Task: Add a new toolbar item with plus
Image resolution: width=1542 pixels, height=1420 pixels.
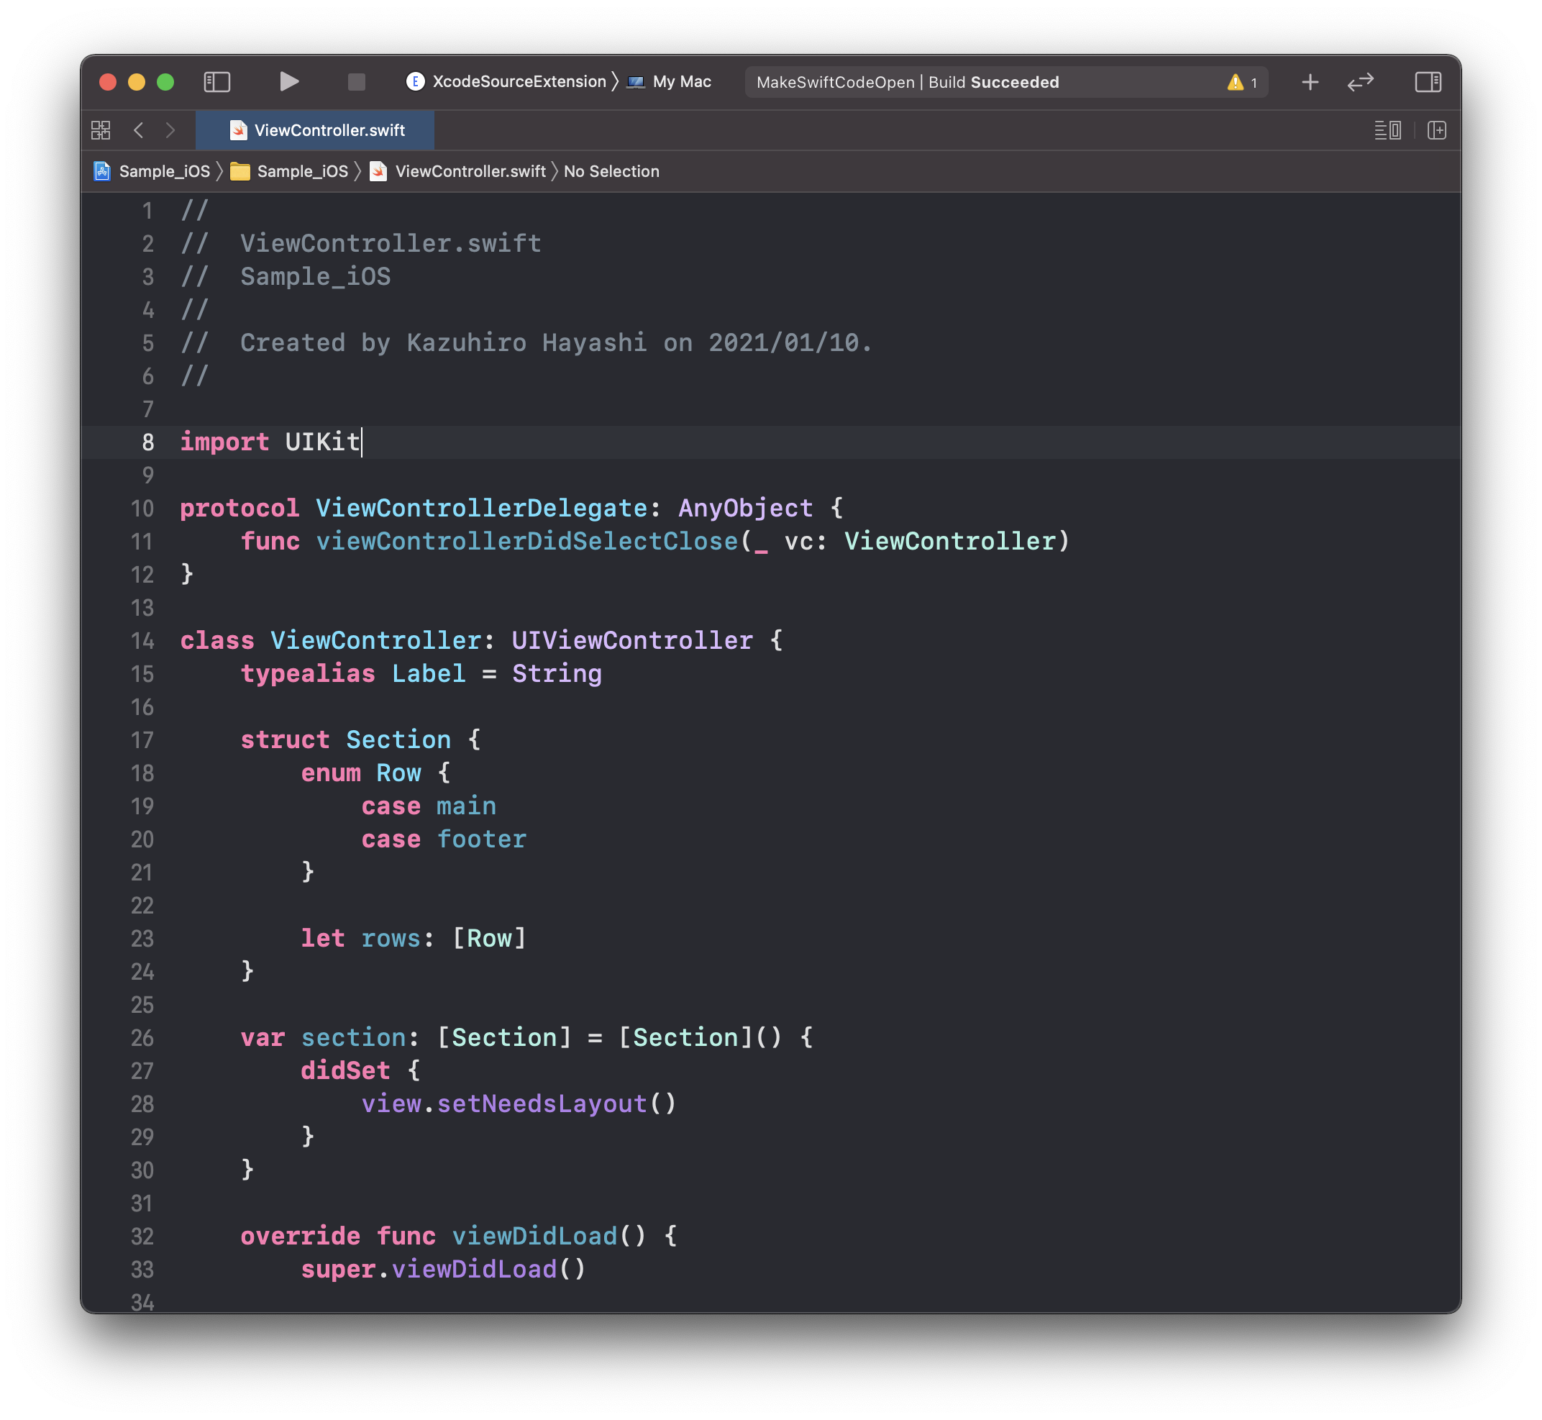Action: click(1310, 81)
